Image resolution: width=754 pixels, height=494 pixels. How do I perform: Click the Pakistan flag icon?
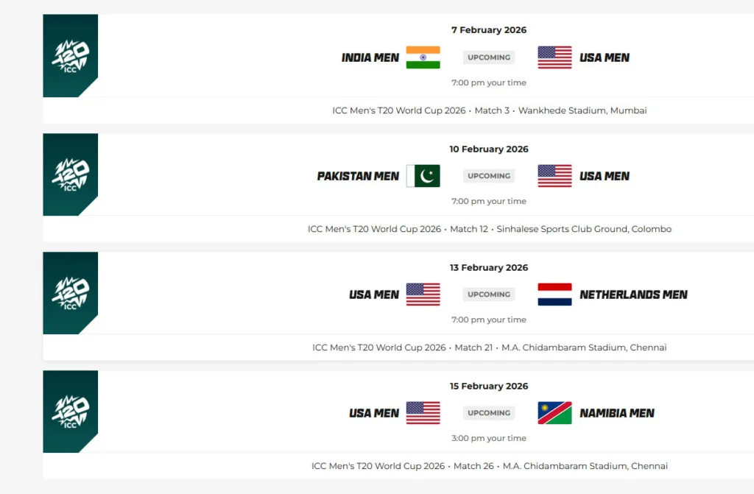(423, 176)
